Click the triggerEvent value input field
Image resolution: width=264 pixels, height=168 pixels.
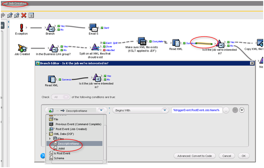pos(197,110)
